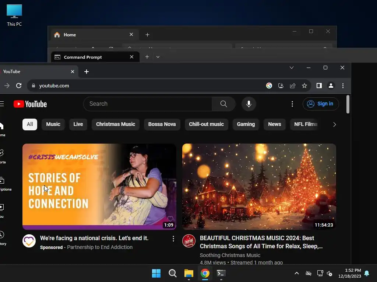This screenshot has width=377, height=282.
Task: Select the Command Prompt tab
Action: pyautogui.click(x=95, y=57)
